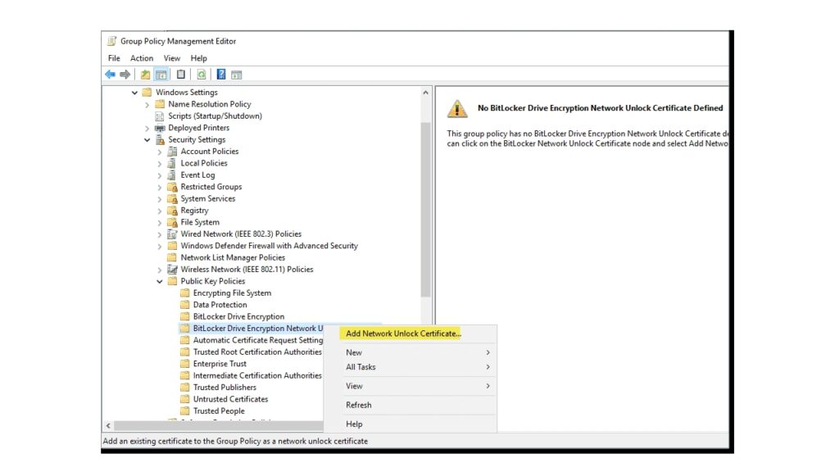This screenshot has height=472, width=839.
Task: Select Refresh in the context menu
Action: pos(359,405)
